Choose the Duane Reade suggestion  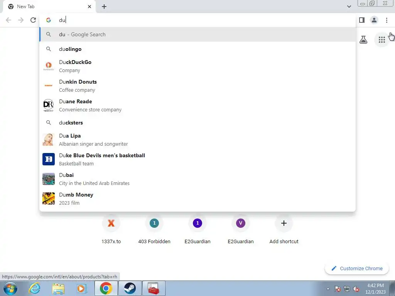(x=197, y=105)
